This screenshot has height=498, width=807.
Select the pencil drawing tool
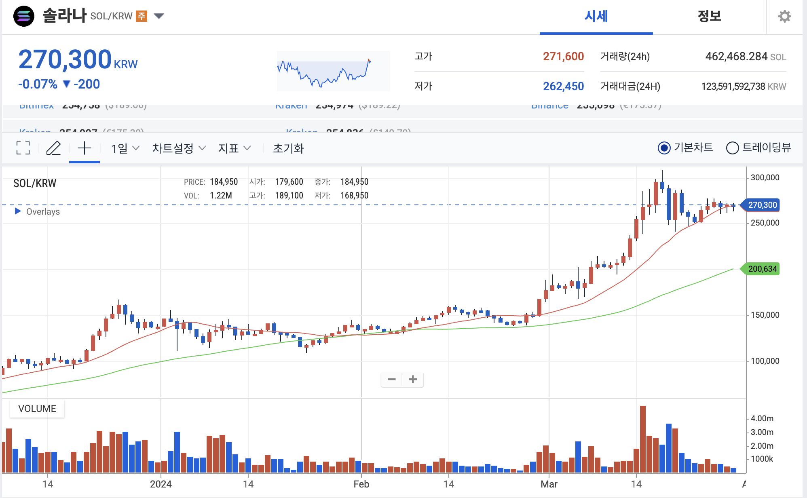pos(53,148)
